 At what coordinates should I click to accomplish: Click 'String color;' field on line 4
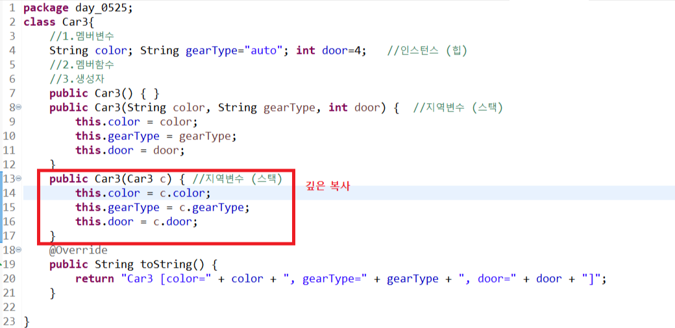[91, 51]
